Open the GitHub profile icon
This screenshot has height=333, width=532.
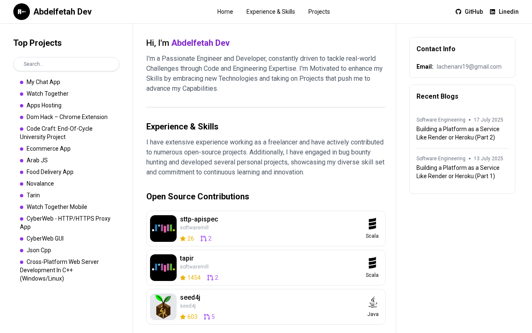pos(458,12)
